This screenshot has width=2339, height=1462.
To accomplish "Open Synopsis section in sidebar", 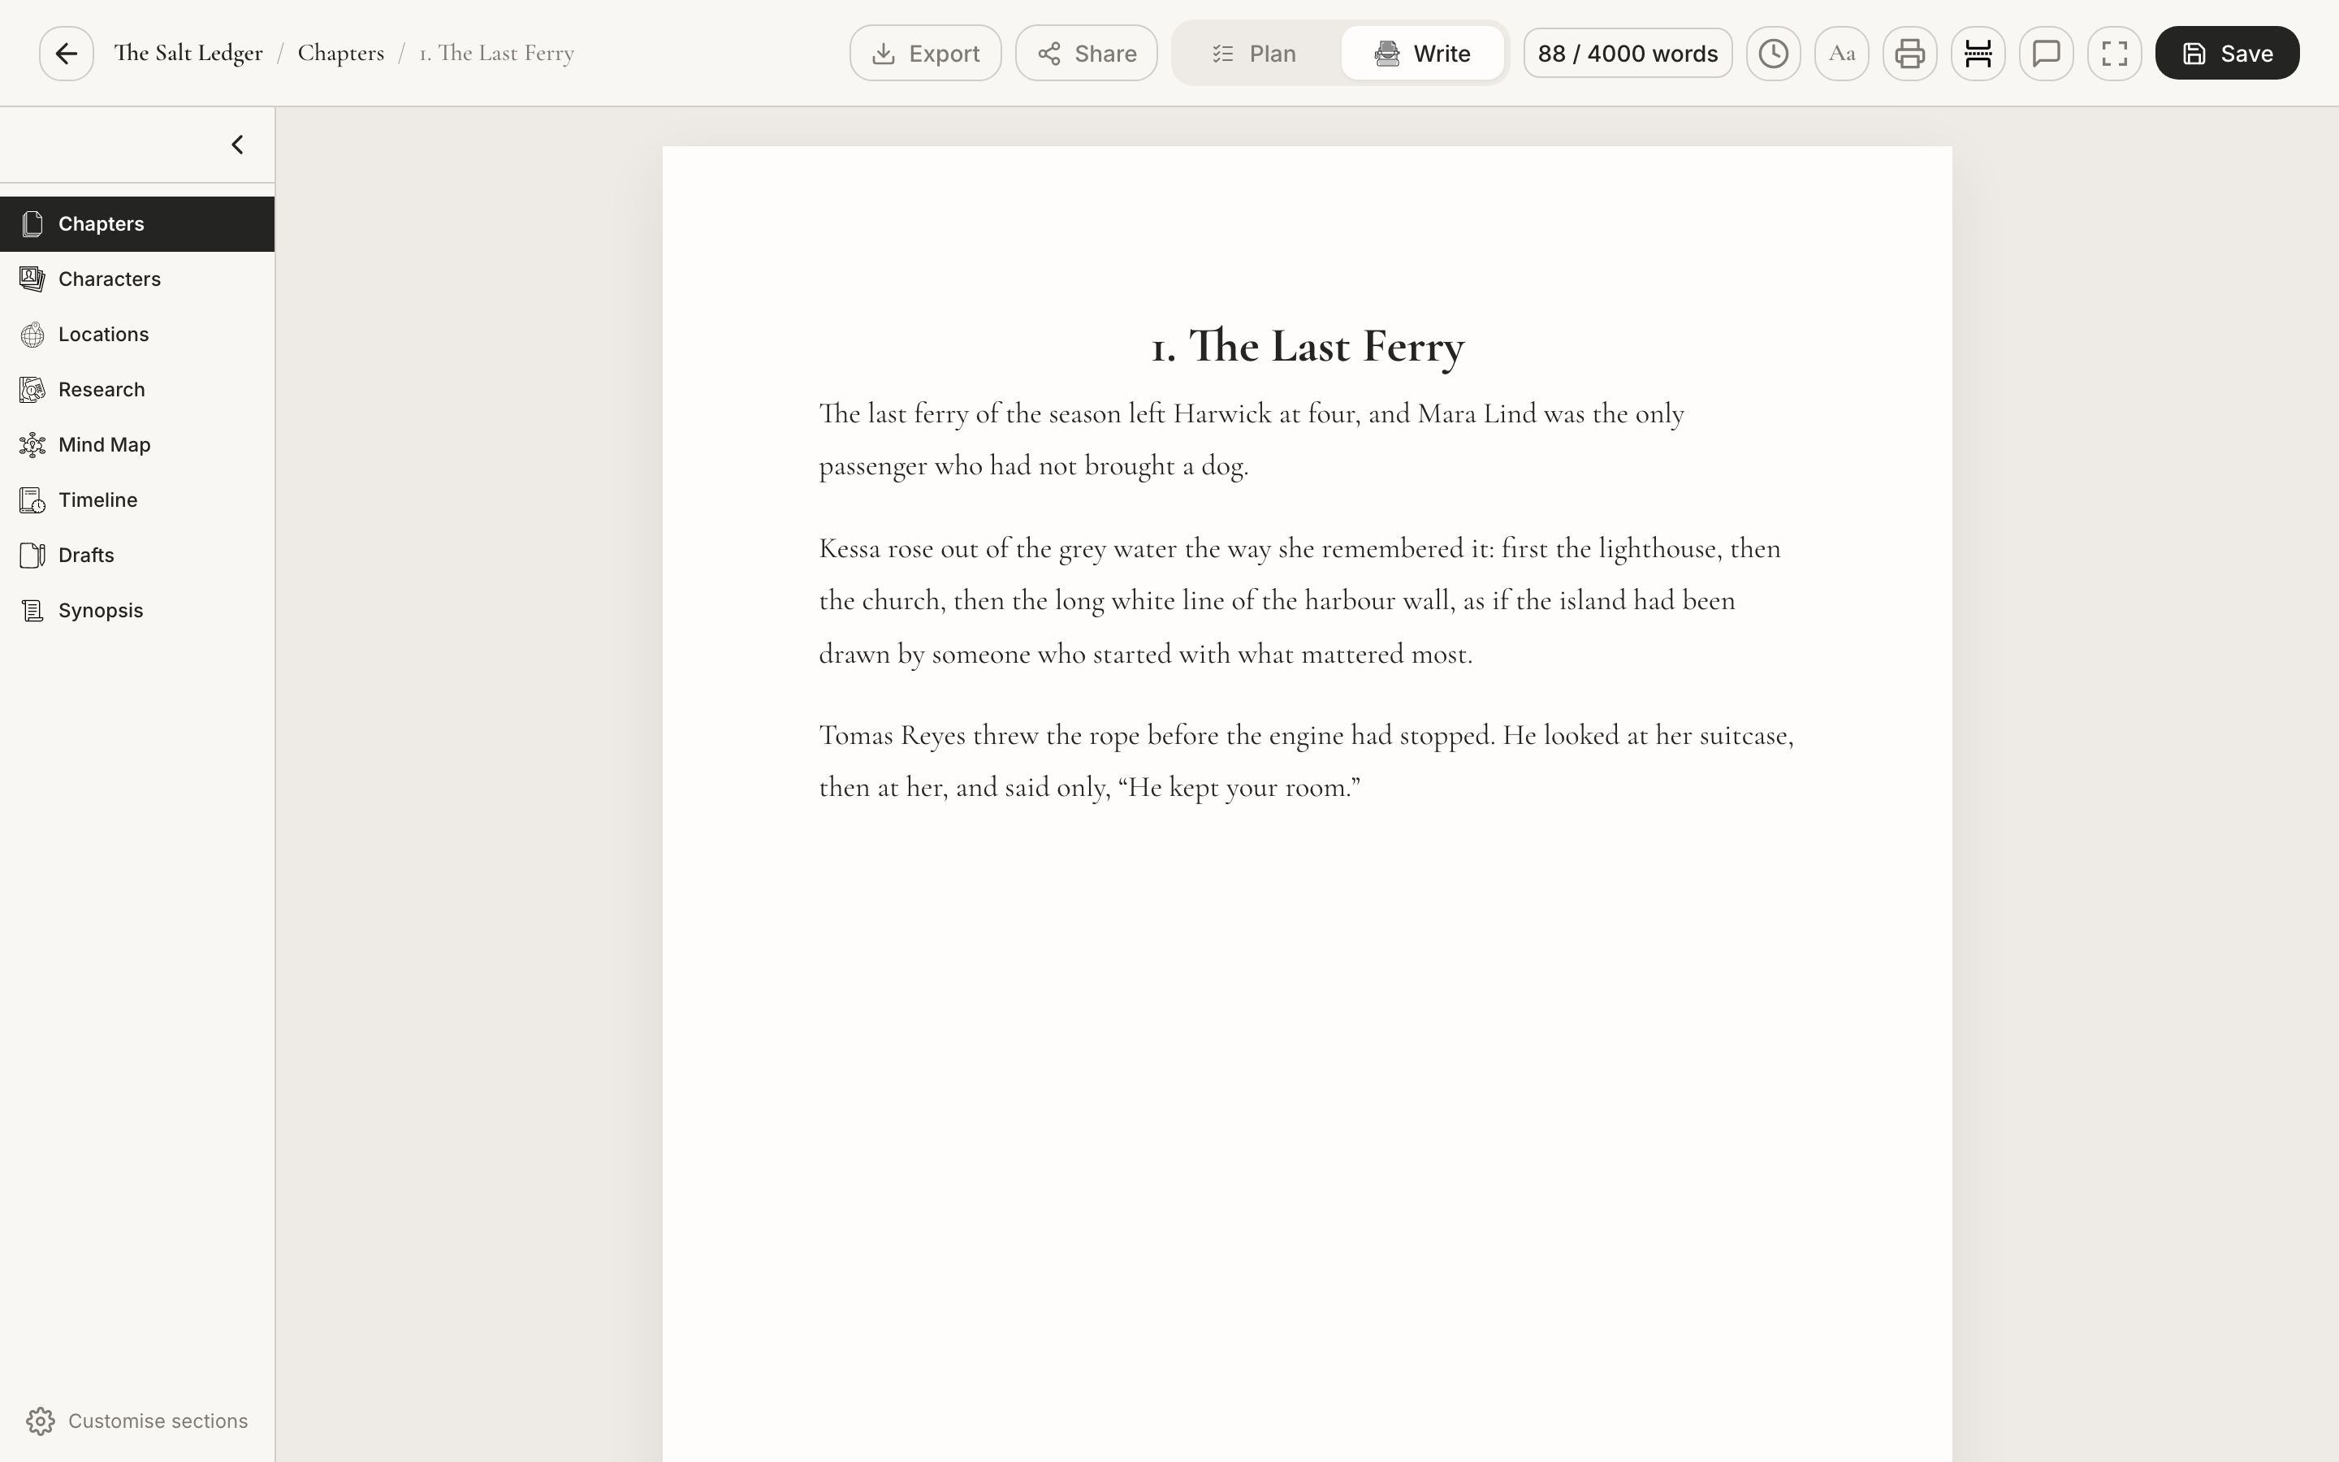I will point(137,610).
